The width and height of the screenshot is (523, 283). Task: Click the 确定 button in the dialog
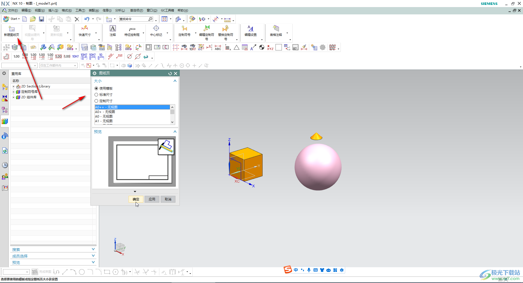(136, 199)
